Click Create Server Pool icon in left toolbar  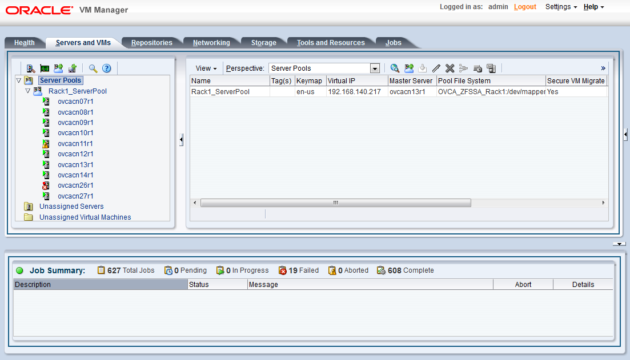point(59,68)
